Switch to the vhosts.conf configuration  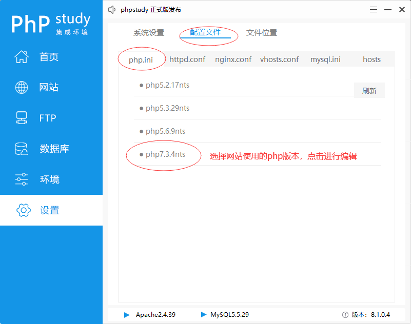(x=279, y=59)
